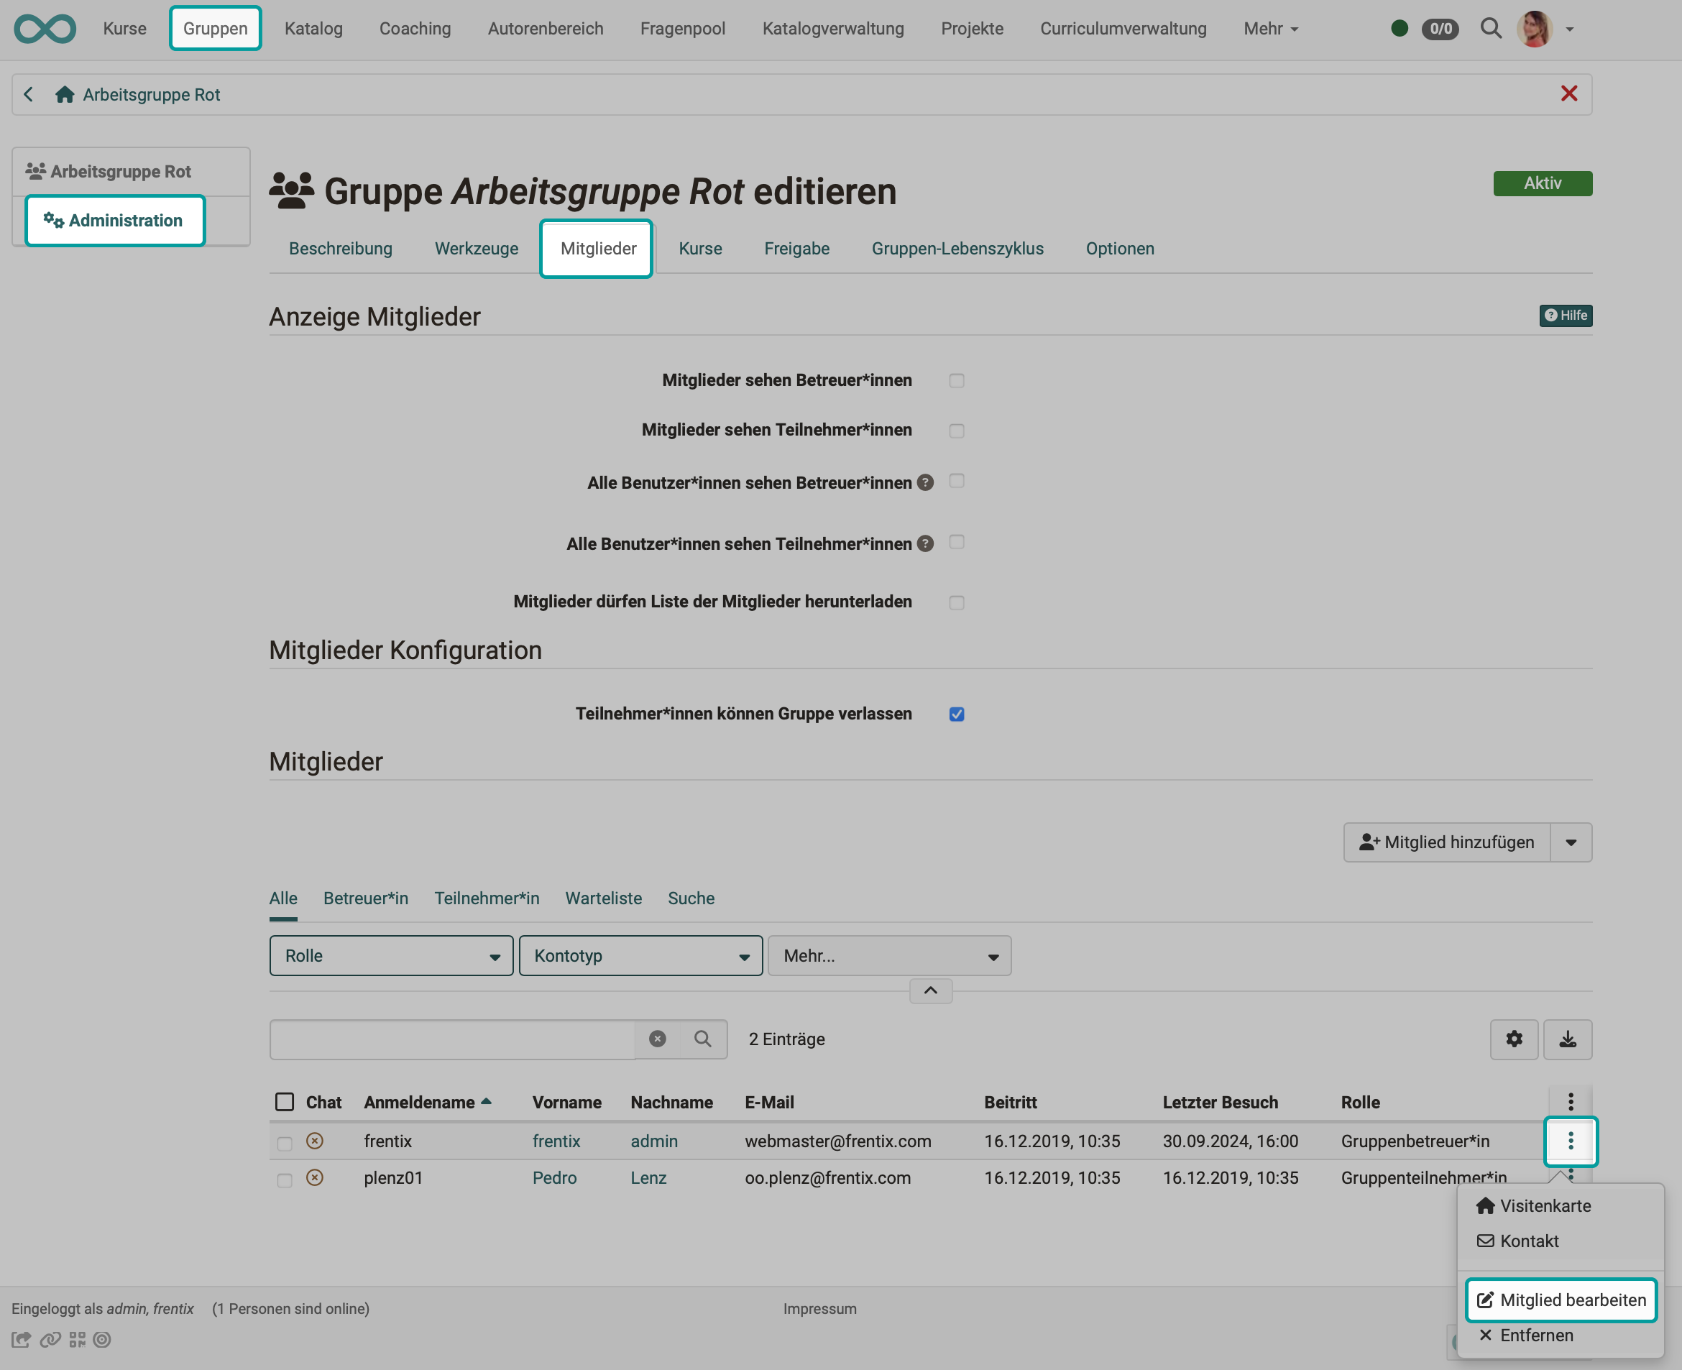The image size is (1682, 1370).
Task: Open the Kontotyp filter dropdown
Action: coord(640,956)
